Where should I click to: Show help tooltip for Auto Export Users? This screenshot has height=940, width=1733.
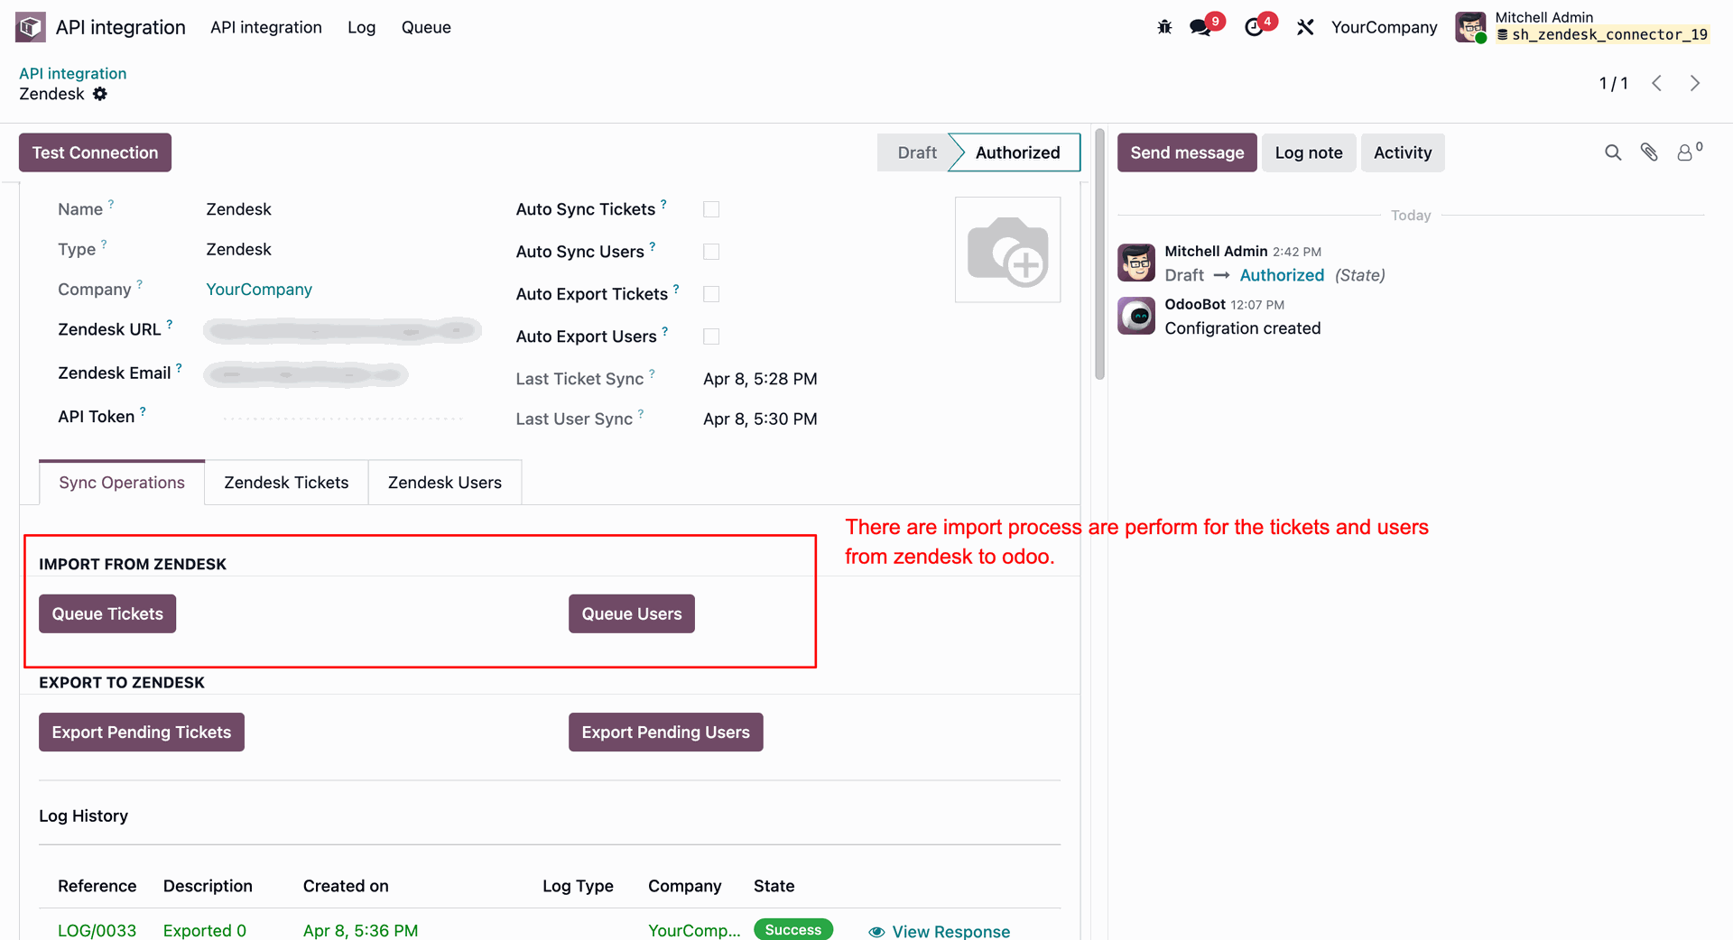coord(665,331)
